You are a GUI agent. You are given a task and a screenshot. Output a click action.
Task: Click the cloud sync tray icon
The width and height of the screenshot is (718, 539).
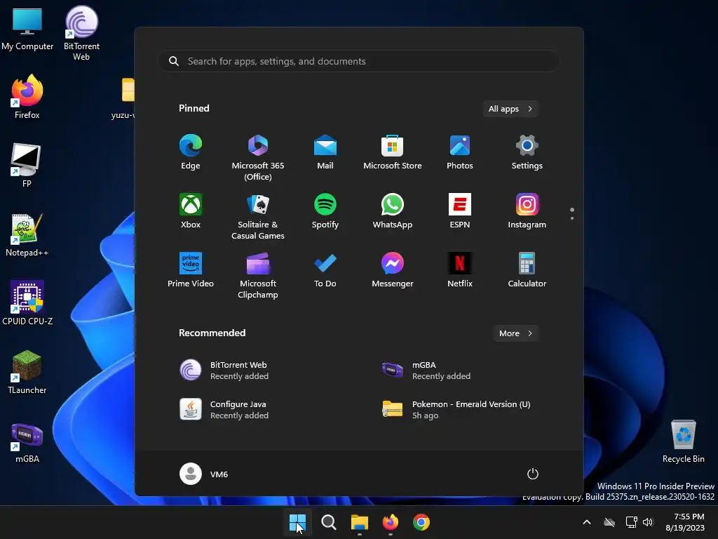(x=609, y=522)
